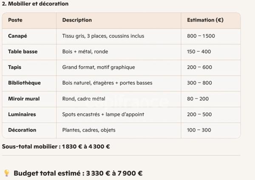Click the 'Décoration' row label
Screen dimensions: 255x180
tap(22, 130)
